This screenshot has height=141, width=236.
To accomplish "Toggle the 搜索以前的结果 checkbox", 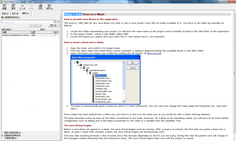I will 2,132.
